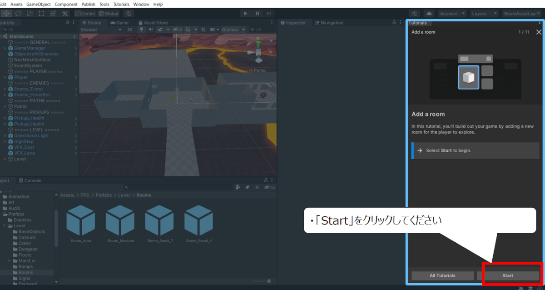Click the Project panel search field
The image size is (545, 290).
[177, 187]
